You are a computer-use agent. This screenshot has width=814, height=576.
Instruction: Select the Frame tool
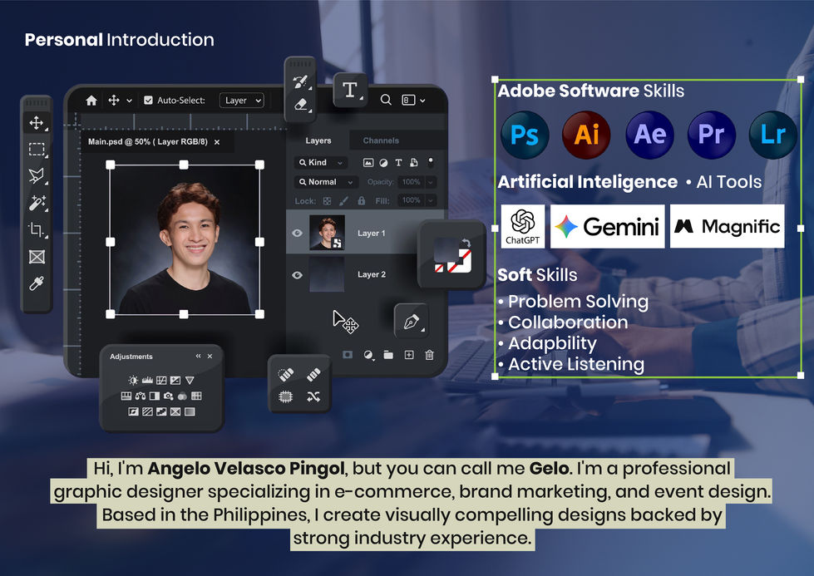pyautogui.click(x=37, y=256)
